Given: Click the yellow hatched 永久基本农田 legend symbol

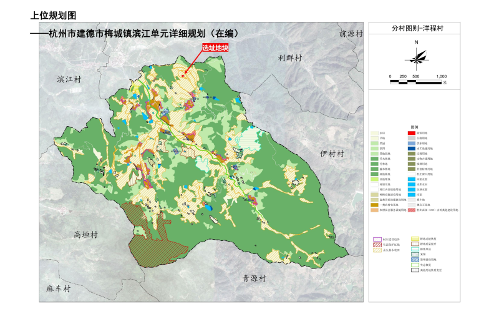Looking at the screenshot, I should click(x=377, y=250).
